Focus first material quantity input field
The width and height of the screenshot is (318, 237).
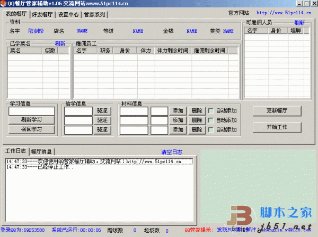click(x=159, y=111)
